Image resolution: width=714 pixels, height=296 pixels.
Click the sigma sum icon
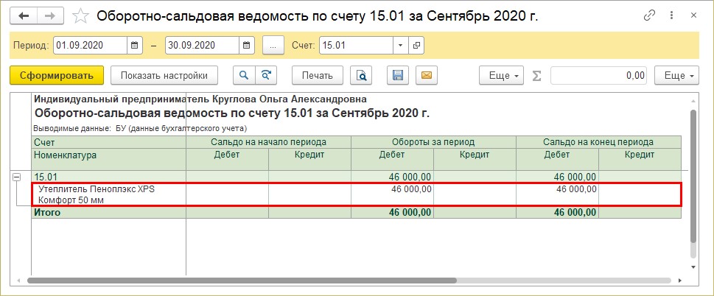point(537,76)
